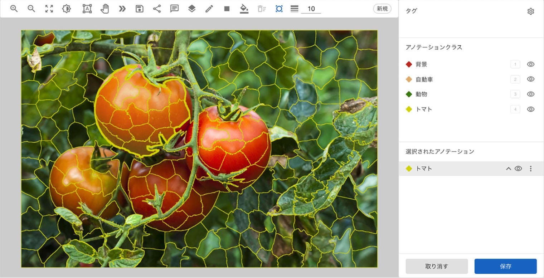Hide the トマト class with eye icon
Viewport: 544px width, 278px height.
[x=531, y=109]
